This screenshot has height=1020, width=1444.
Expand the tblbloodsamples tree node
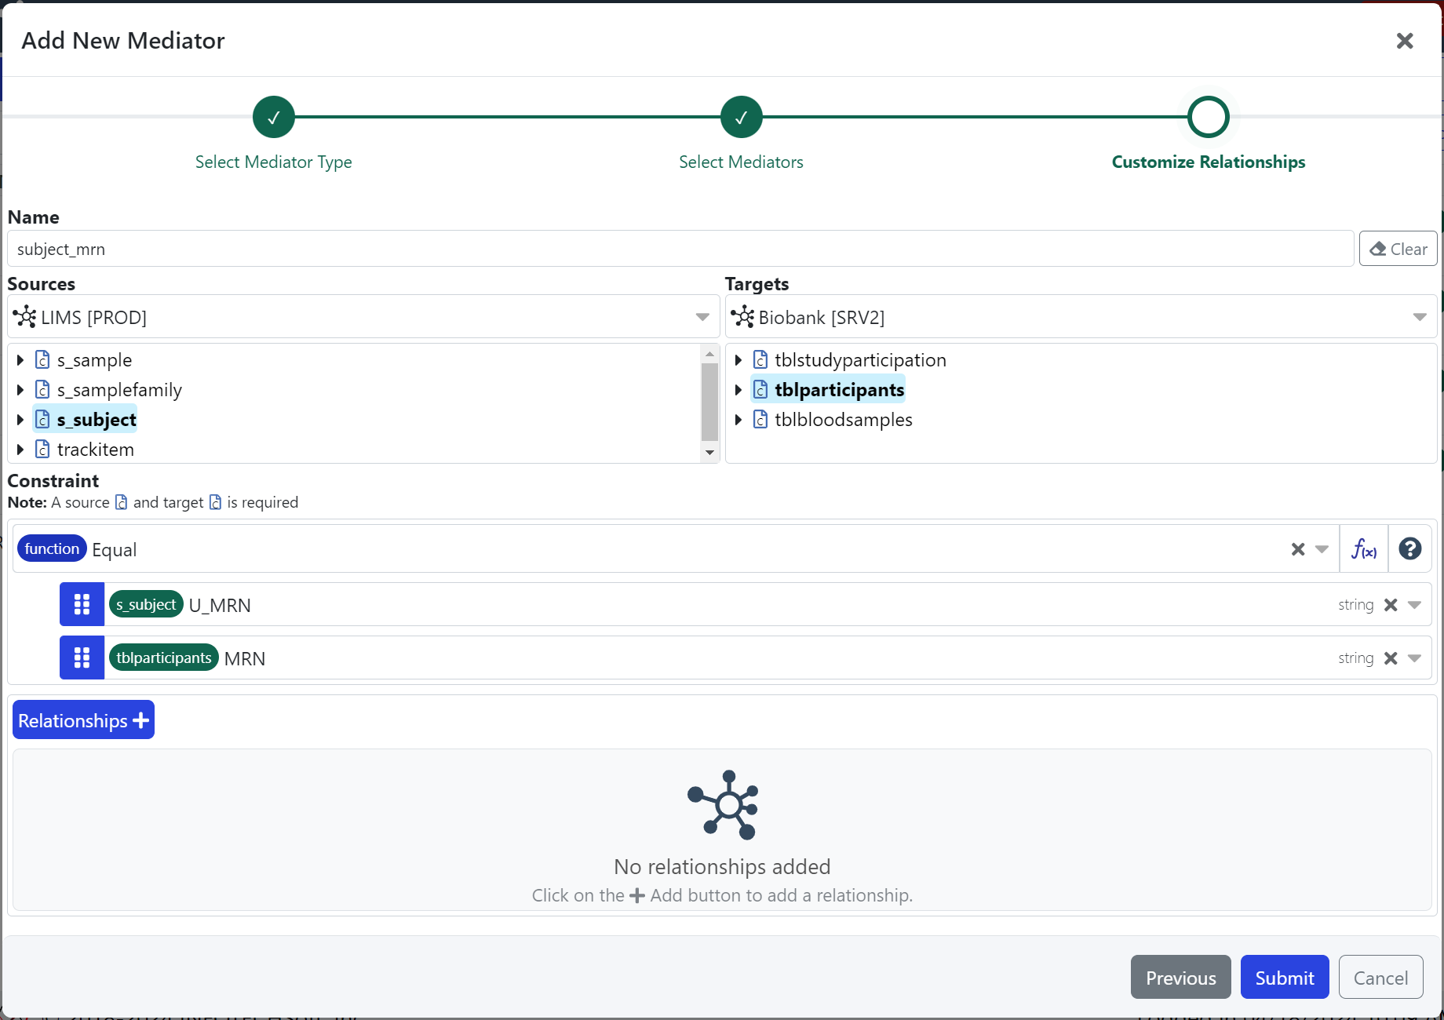pos(738,420)
